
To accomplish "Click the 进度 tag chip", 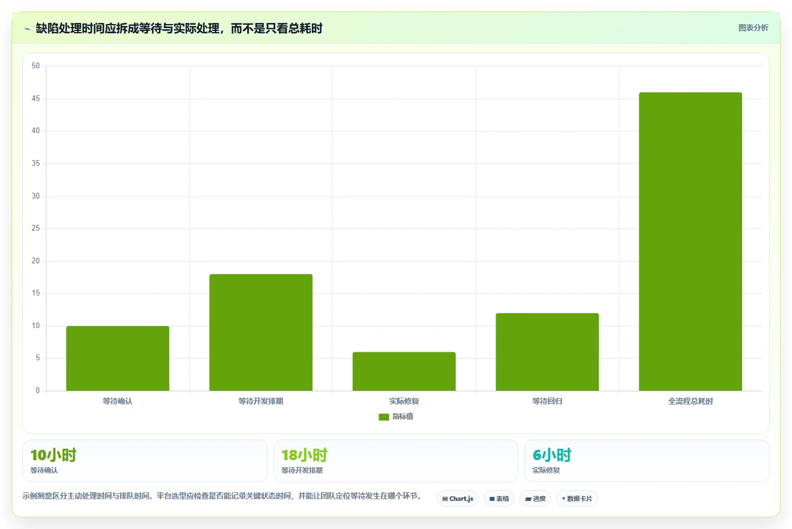I will point(535,499).
